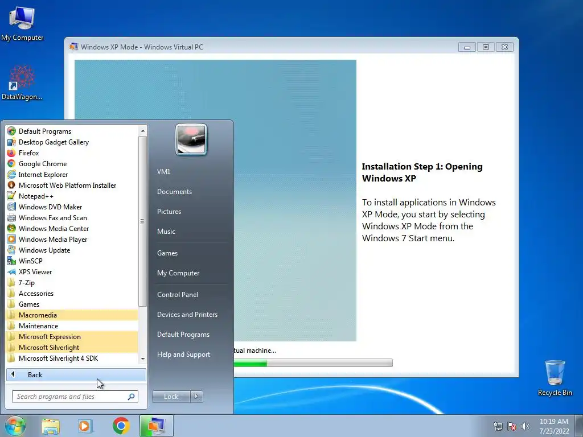Open the arrow menu next to Lock
This screenshot has width=583, height=437.
click(196, 397)
